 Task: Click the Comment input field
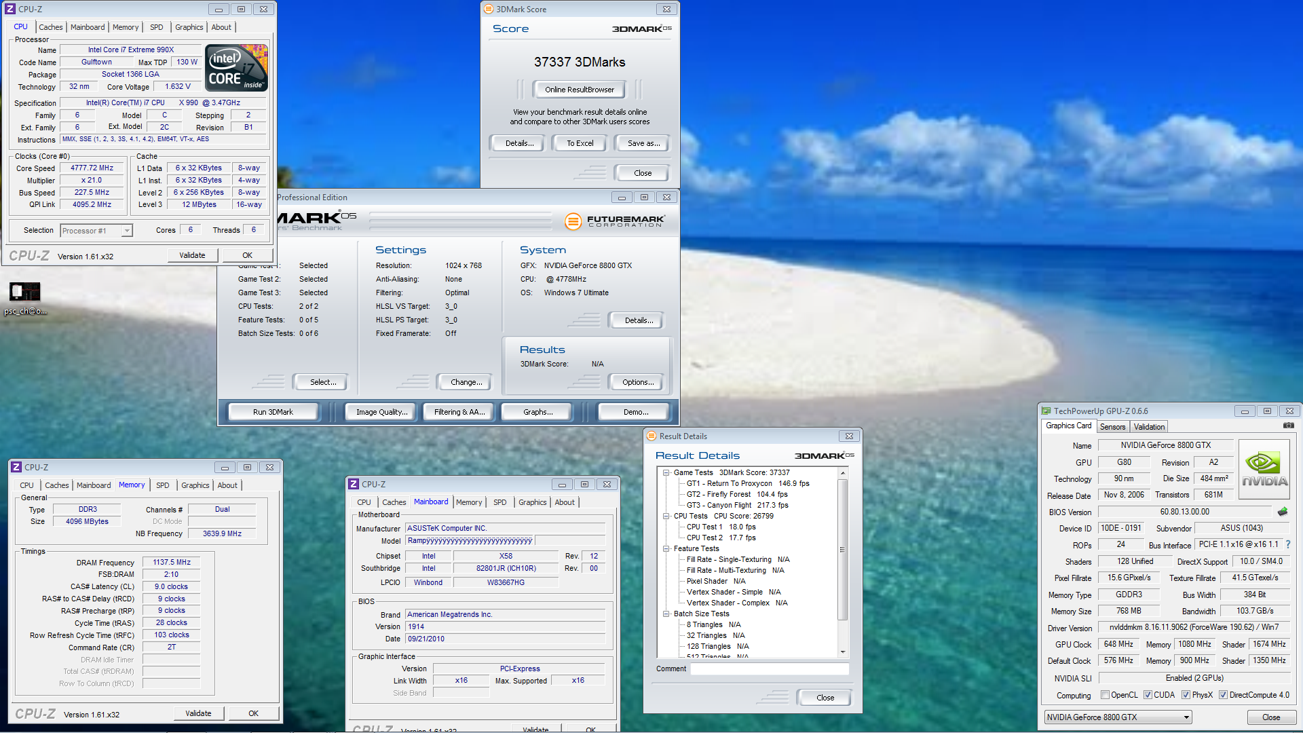[x=770, y=669]
